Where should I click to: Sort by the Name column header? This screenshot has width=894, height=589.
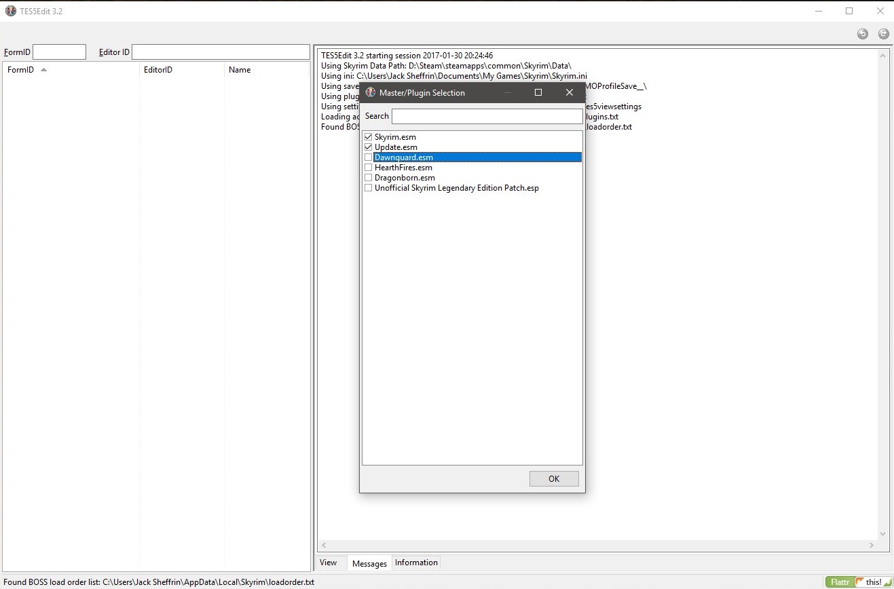click(267, 70)
